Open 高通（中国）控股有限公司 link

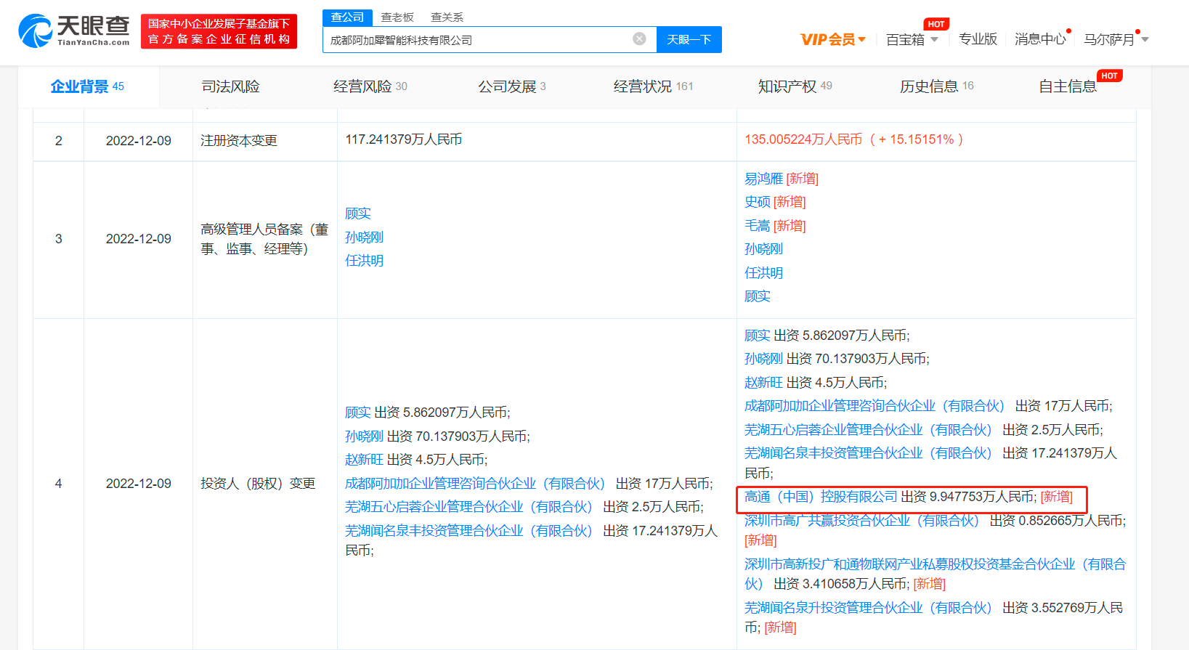[821, 497]
